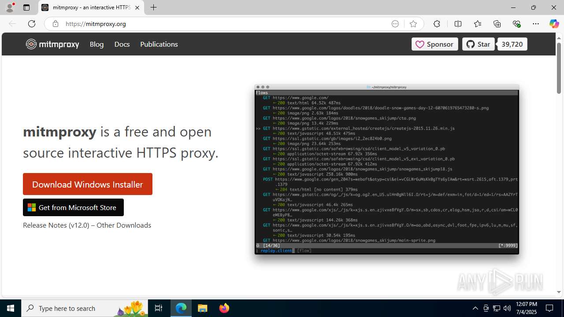Image resolution: width=564 pixels, height=317 pixels.
Task: Click the mitmproxy logo
Action: click(52, 44)
